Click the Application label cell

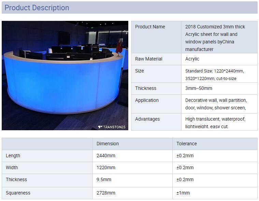click(156, 104)
